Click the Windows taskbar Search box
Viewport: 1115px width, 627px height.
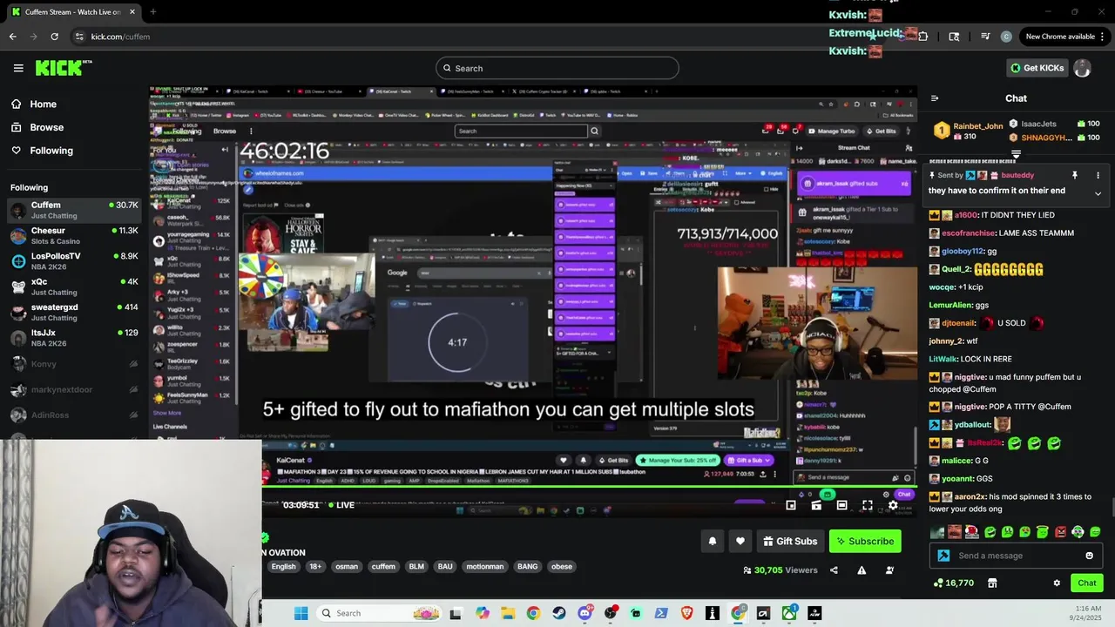378,613
